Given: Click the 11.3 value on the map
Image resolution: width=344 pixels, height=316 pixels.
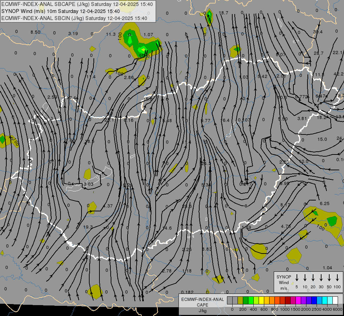Looking at the screenshot, I should [x=111, y=34].
